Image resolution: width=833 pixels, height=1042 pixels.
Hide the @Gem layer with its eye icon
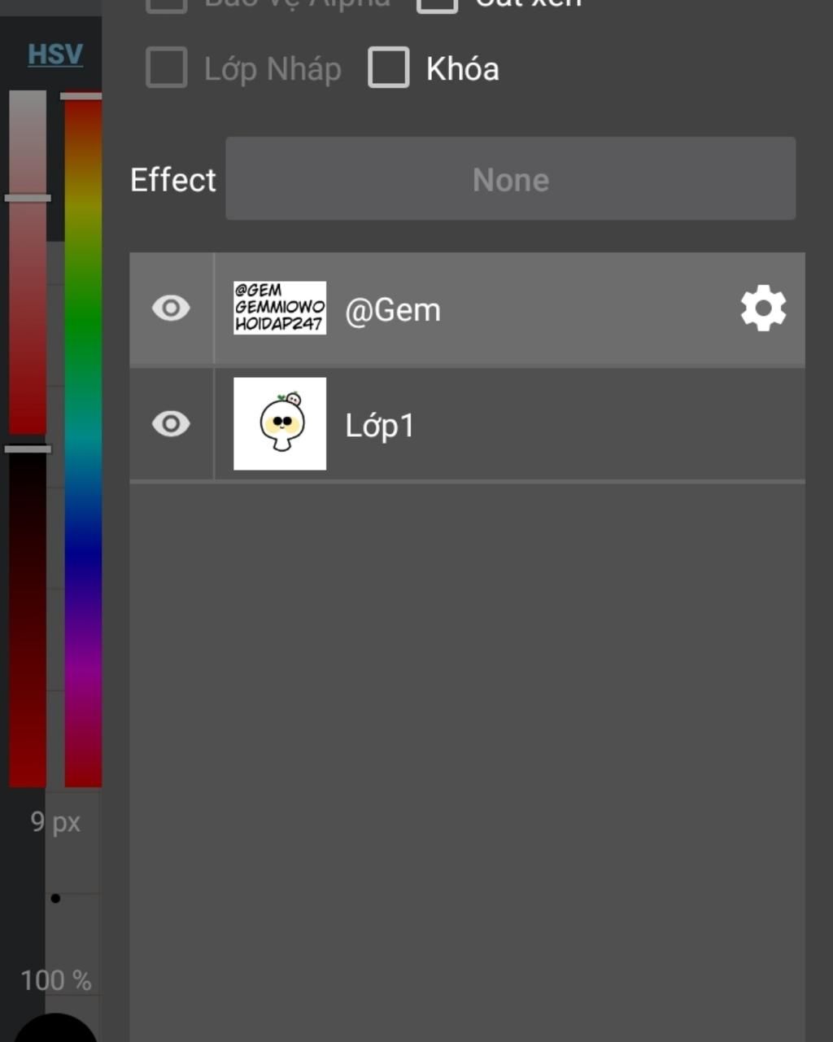coord(171,309)
